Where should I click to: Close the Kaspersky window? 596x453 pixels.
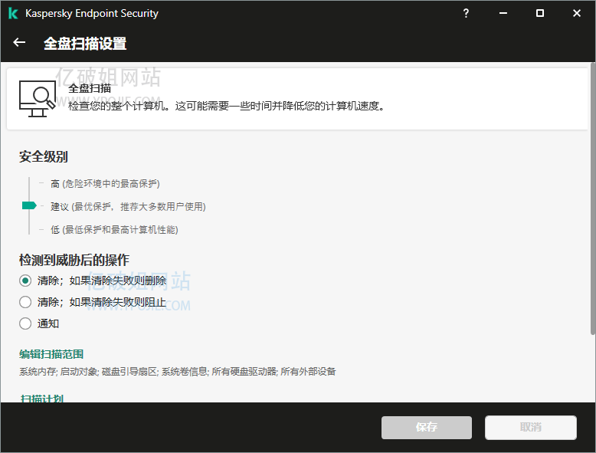[x=577, y=13]
